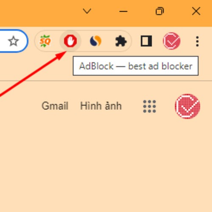Open the Chrome profile avatar in toolbar
This screenshot has height=212, width=212.
pos(172,41)
